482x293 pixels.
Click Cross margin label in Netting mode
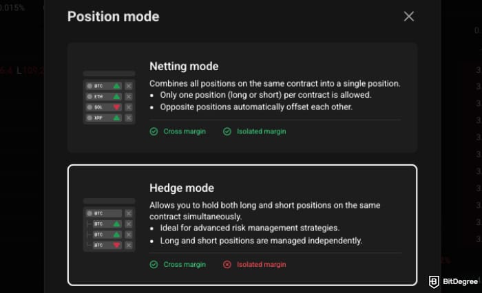tap(184, 131)
